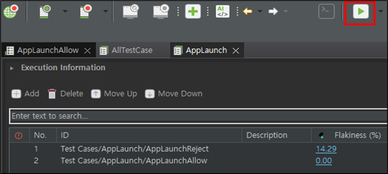This screenshot has height=174, width=388.
Task: Click row number 2 cell
Action: pos(36,161)
